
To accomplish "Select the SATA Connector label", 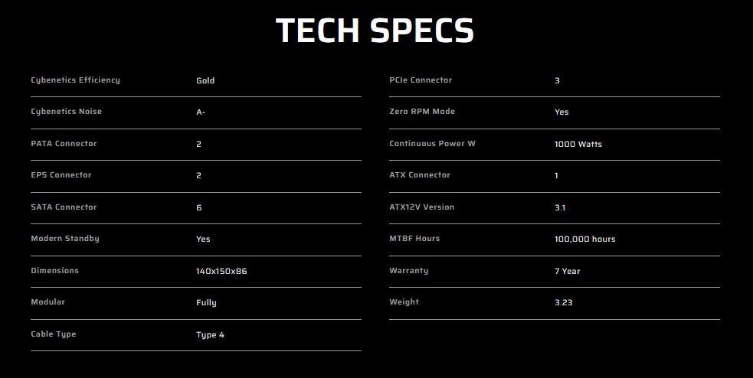I will (x=64, y=207).
